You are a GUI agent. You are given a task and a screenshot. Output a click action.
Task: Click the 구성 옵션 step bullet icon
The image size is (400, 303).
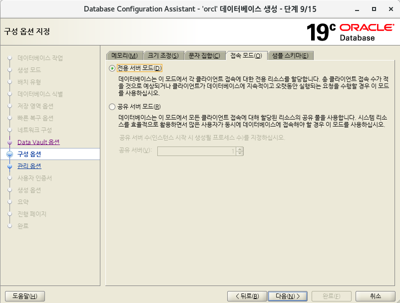pyautogui.click(x=9, y=154)
